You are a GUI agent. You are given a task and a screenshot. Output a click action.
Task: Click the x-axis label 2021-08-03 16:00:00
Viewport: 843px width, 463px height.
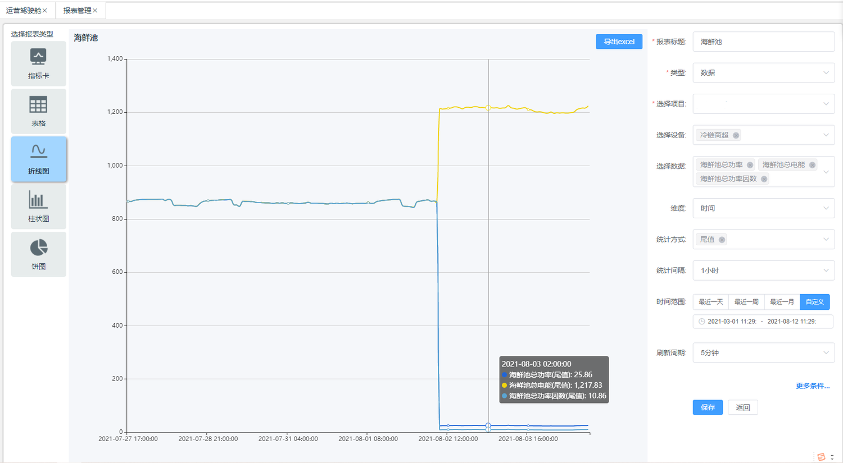(528, 439)
